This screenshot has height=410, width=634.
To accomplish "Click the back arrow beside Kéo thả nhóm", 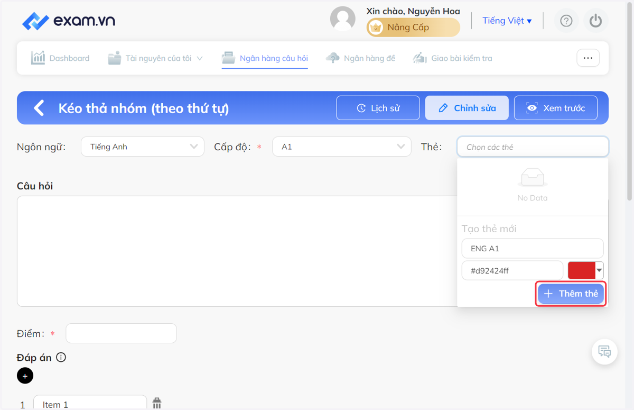I will [39, 108].
